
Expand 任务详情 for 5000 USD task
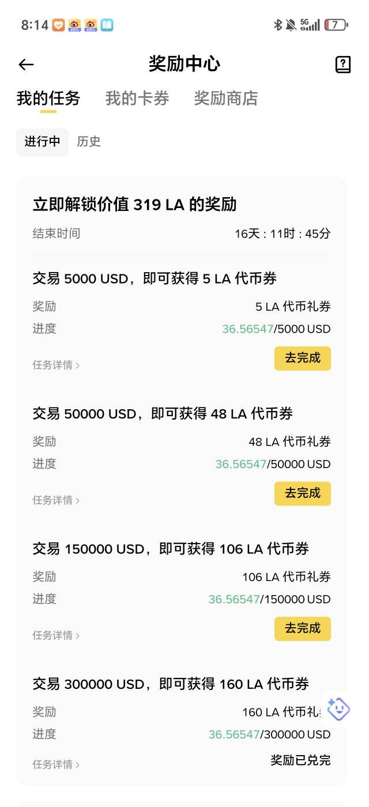[x=56, y=365]
